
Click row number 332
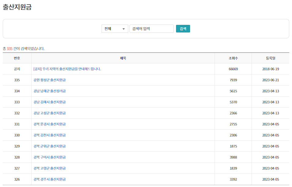pos(17,113)
